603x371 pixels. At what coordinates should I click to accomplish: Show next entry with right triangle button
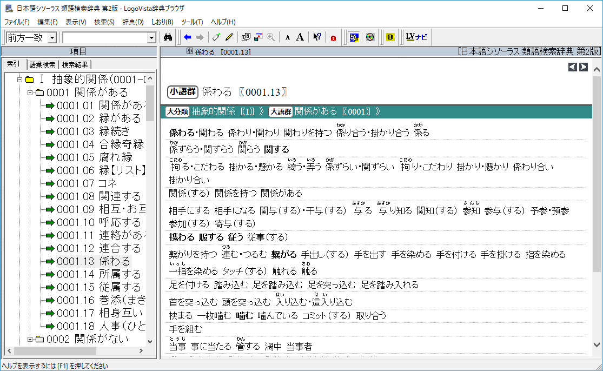coord(584,67)
